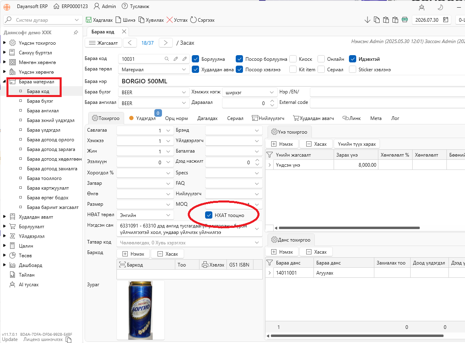Click the green spreadsheet export icon

coord(405,20)
